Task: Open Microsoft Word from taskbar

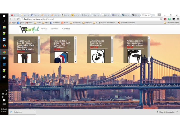Action: coord(4,40)
